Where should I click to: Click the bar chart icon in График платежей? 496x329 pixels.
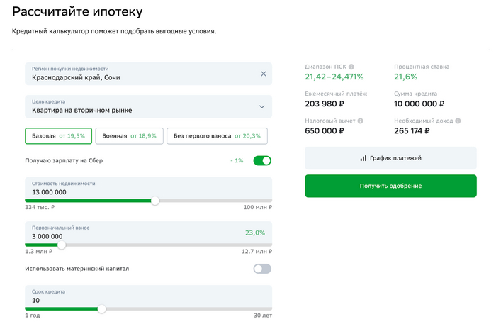[x=363, y=158]
